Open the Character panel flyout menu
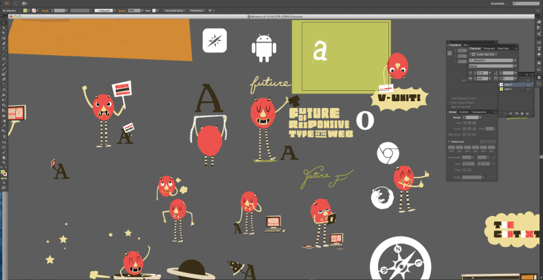This screenshot has width=543, height=280. pyautogui.click(x=516, y=49)
